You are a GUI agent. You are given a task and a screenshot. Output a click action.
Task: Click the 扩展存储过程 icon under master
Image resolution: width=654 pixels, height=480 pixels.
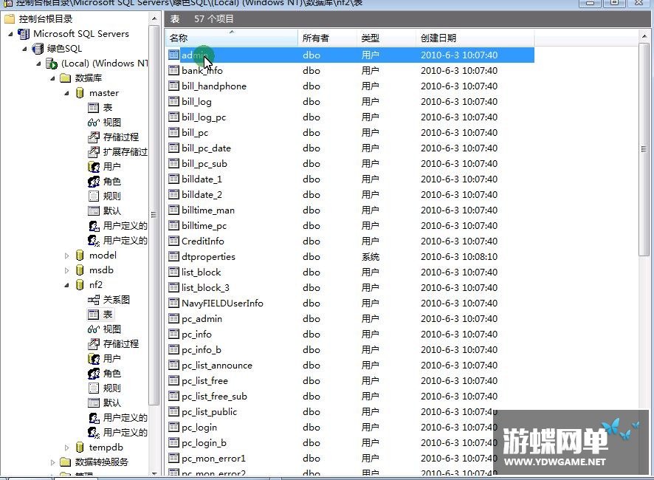click(x=94, y=152)
